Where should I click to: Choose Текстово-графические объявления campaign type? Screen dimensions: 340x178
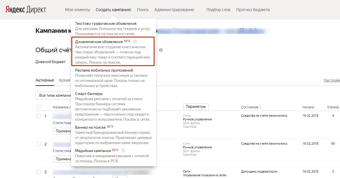(x=106, y=23)
